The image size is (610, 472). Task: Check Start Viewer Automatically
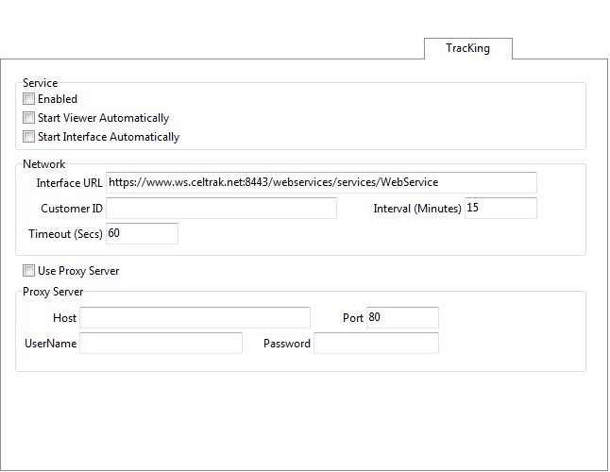tap(29, 118)
